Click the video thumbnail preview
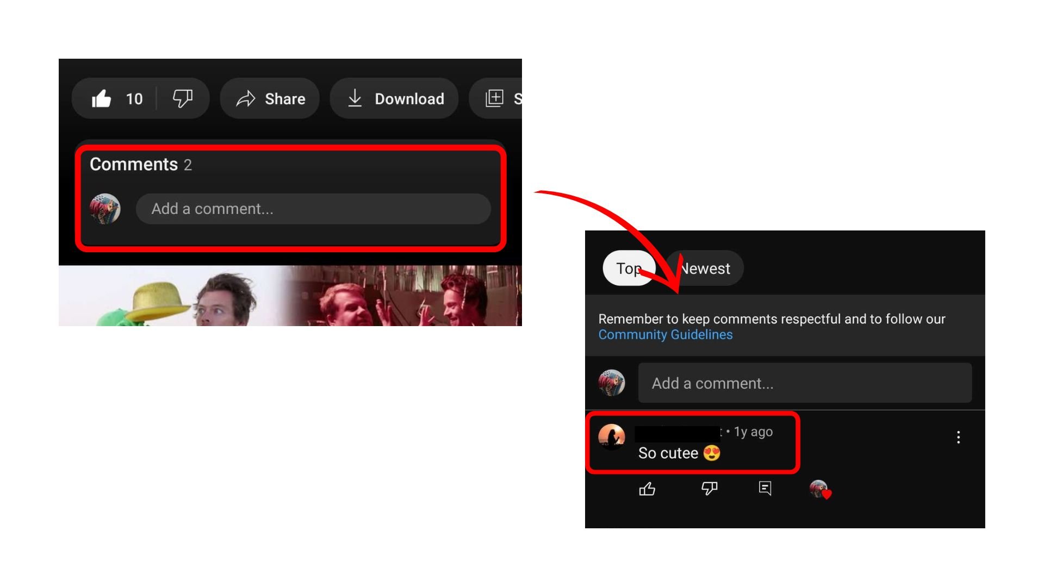Viewport: 1044px width, 587px height. point(290,296)
